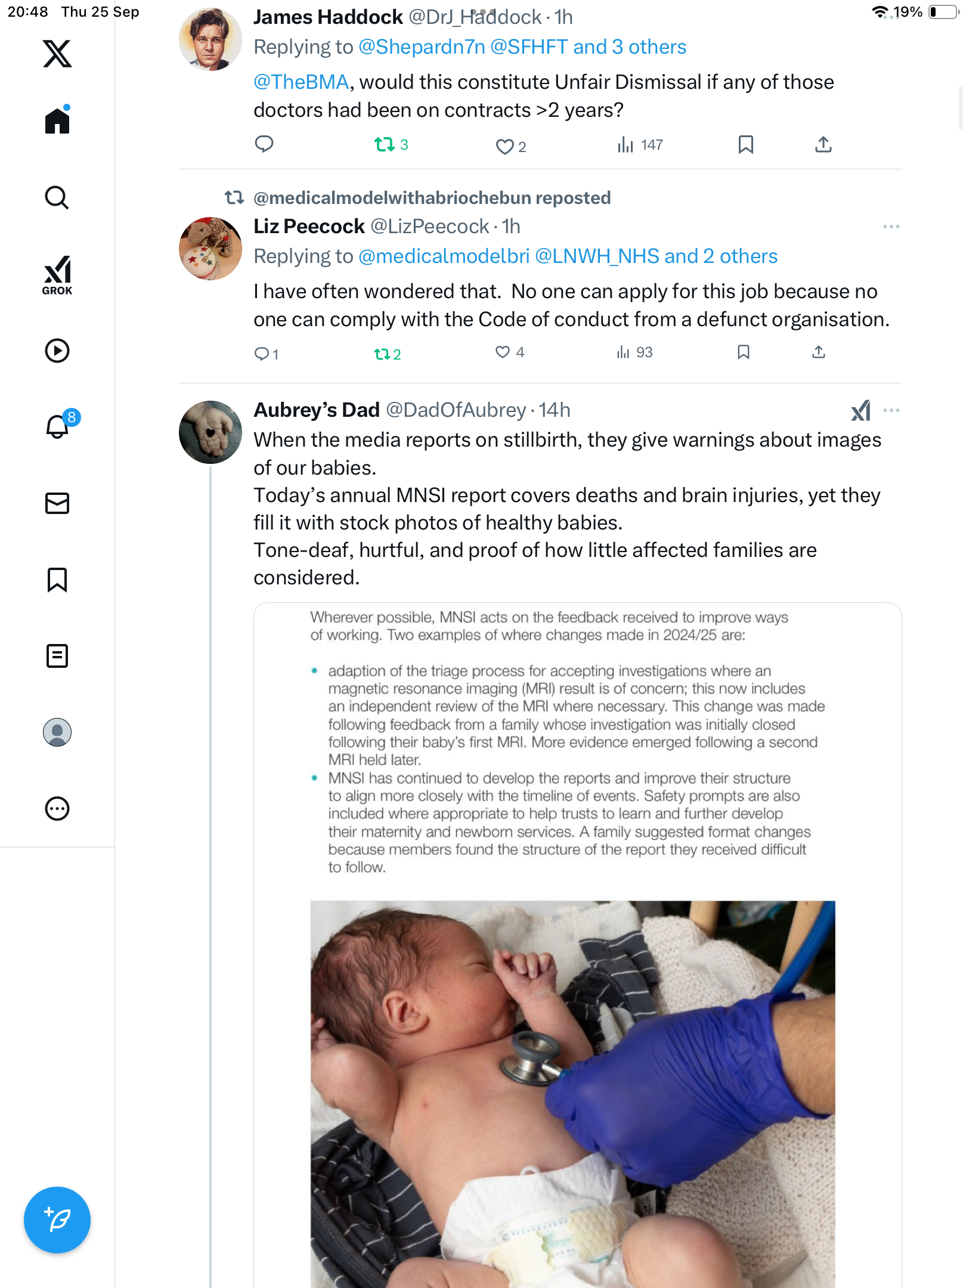Share Liz Peecock's reply

coord(819,352)
